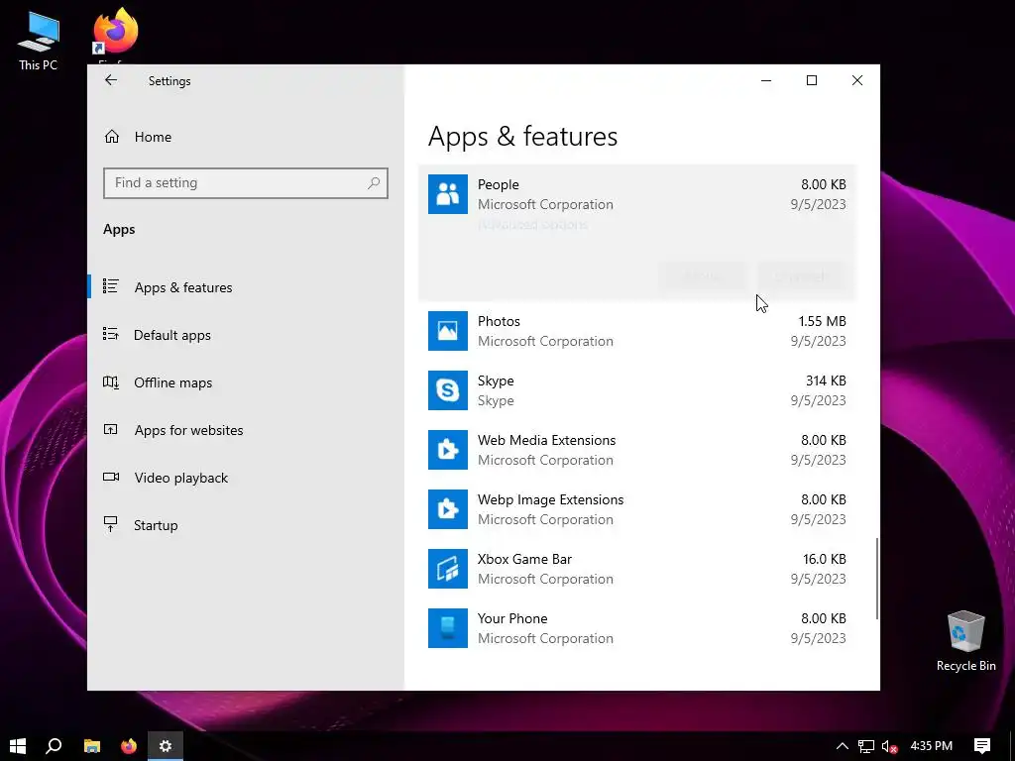Image resolution: width=1015 pixels, height=761 pixels.
Task: Open Video playback settings
Action: (x=181, y=478)
